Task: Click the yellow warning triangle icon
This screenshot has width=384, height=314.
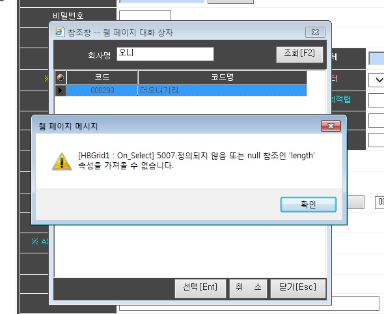Action: pos(62,162)
